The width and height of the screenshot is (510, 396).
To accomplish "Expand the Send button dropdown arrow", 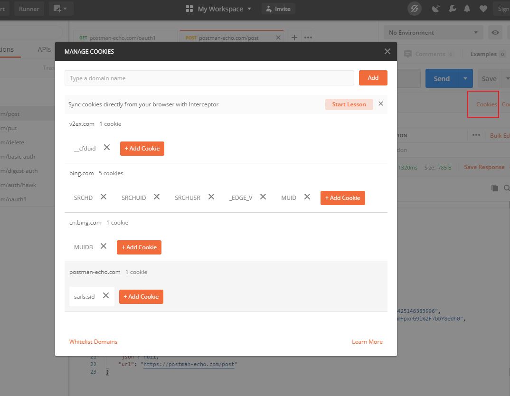I will [x=465, y=78].
